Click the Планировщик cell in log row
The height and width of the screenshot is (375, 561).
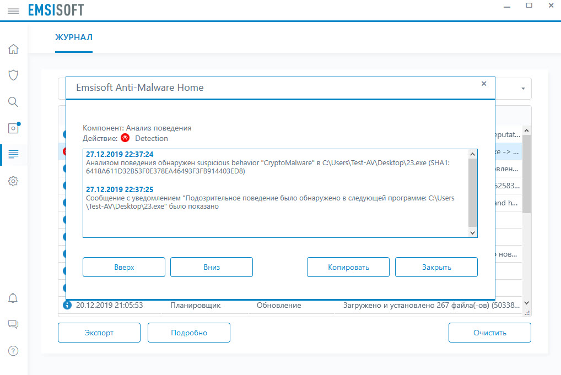[195, 305]
